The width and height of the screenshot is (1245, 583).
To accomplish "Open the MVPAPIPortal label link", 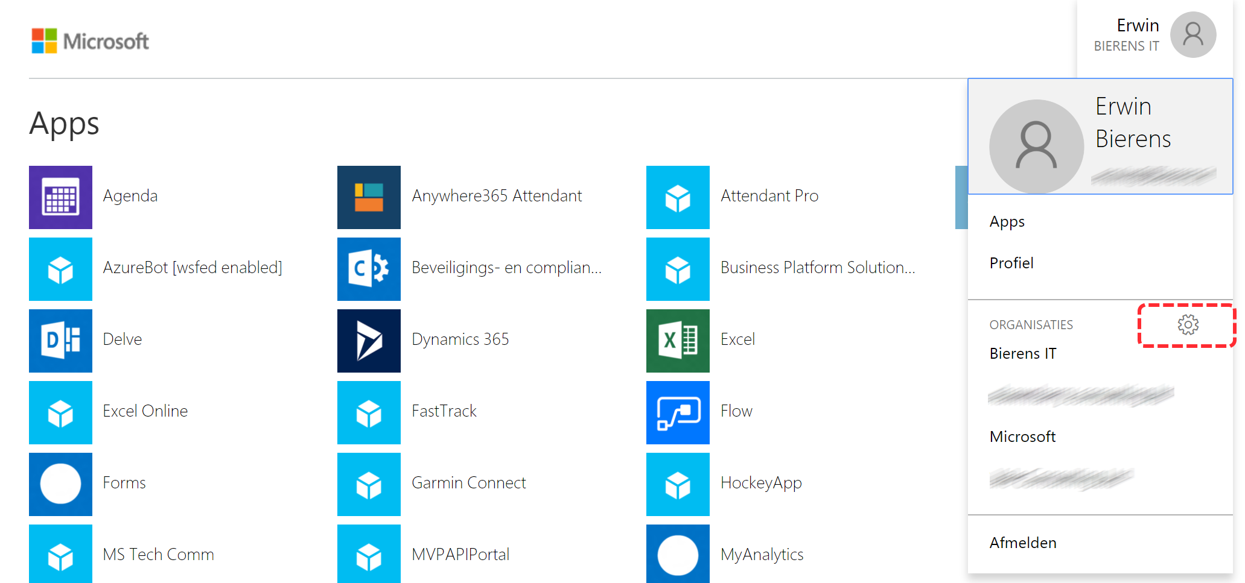I will click(x=460, y=555).
